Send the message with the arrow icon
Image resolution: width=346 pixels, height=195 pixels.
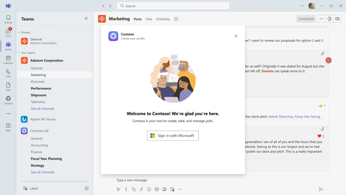pyautogui.click(x=321, y=189)
